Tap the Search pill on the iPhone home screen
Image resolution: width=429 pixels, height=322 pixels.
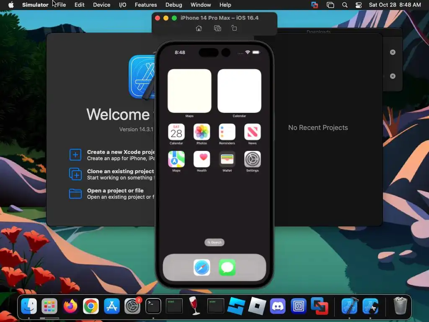click(x=214, y=242)
